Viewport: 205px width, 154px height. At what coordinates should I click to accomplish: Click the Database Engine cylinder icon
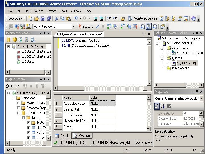[8, 39]
